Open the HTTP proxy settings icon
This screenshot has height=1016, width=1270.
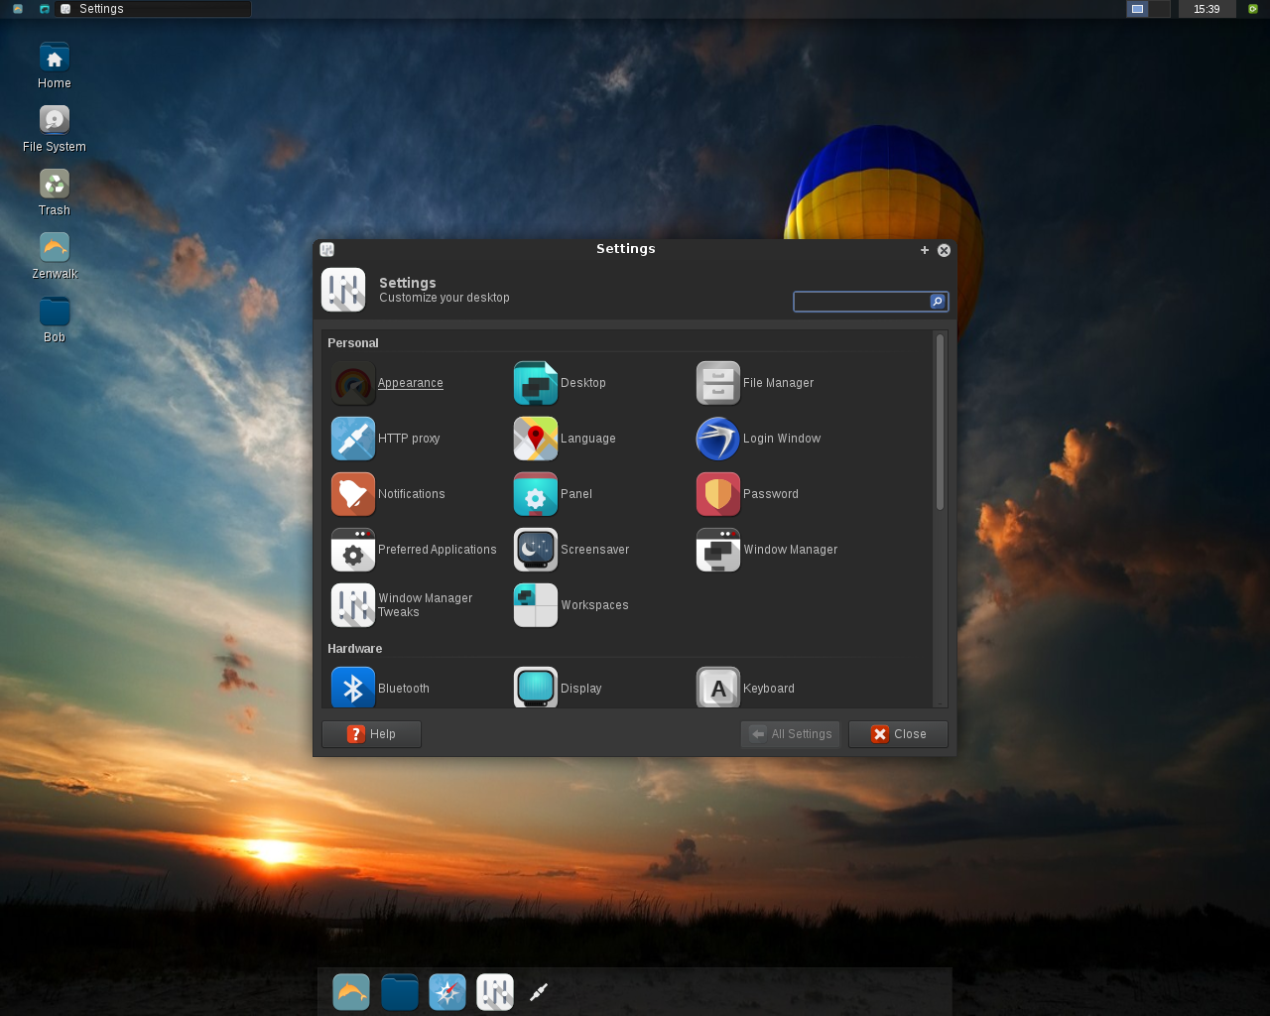pos(353,439)
